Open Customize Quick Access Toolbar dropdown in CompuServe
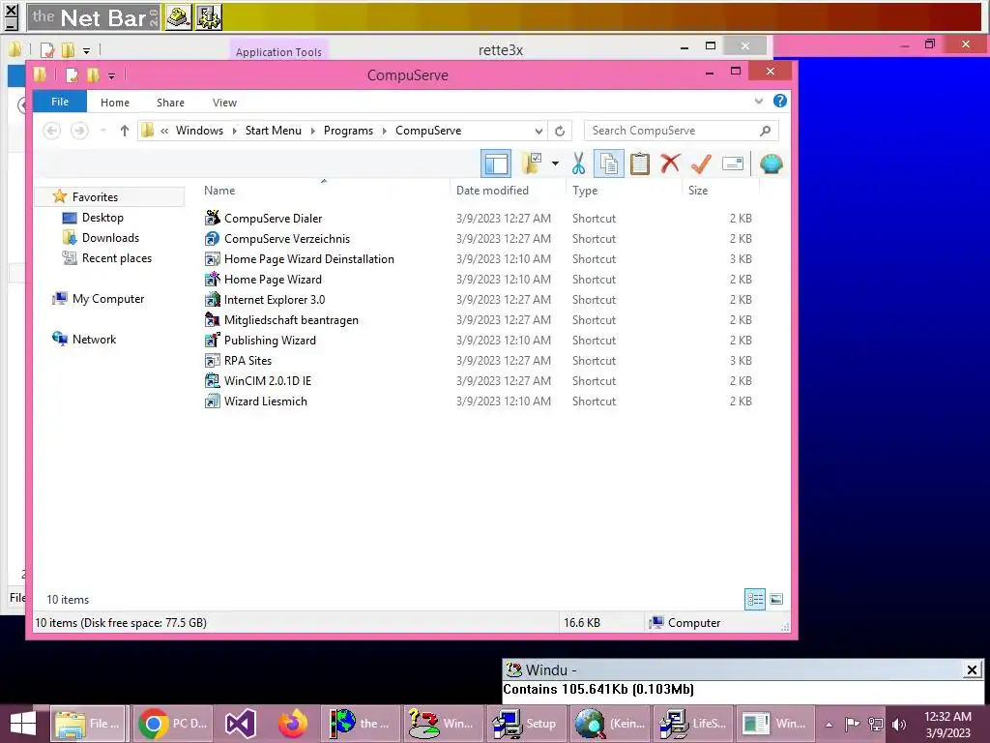This screenshot has width=990, height=743. (x=111, y=75)
